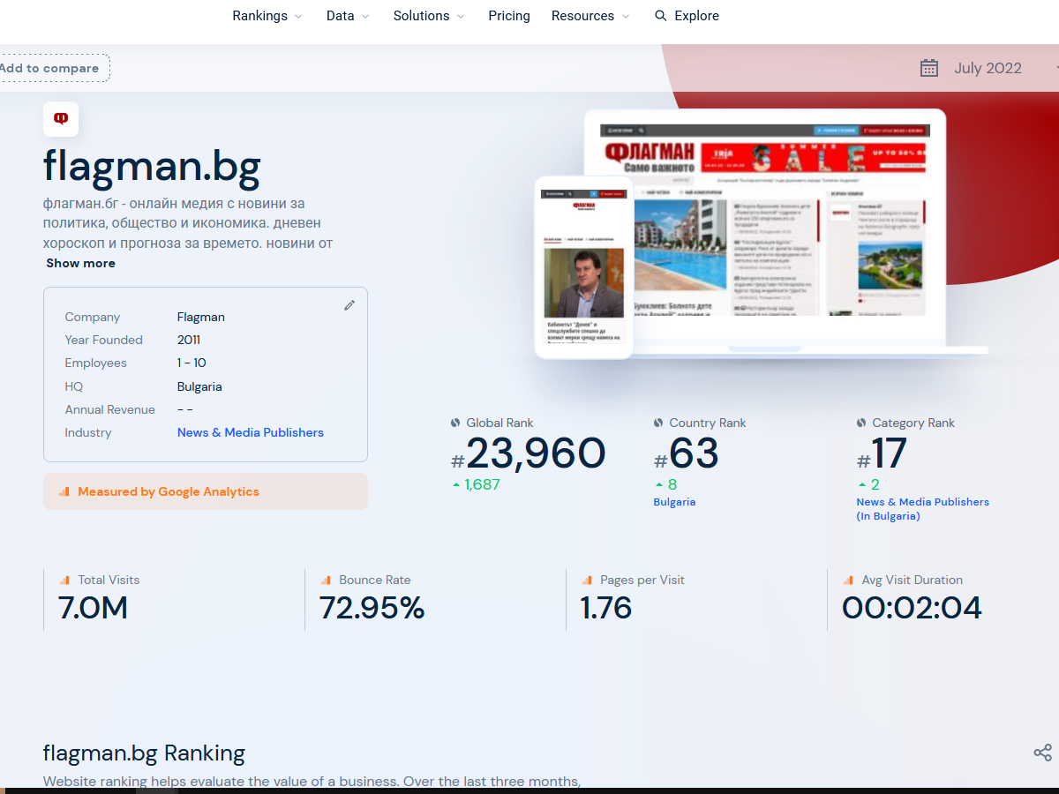The height and width of the screenshot is (794, 1059).
Task: Click the Total Visits analytics icon
Action: [64, 580]
